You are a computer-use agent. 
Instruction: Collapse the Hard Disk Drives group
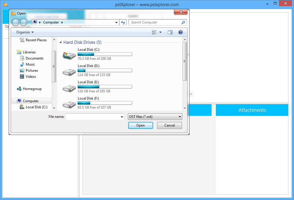pos(60,42)
